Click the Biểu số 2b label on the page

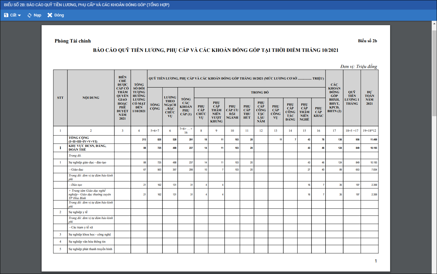click(367, 41)
